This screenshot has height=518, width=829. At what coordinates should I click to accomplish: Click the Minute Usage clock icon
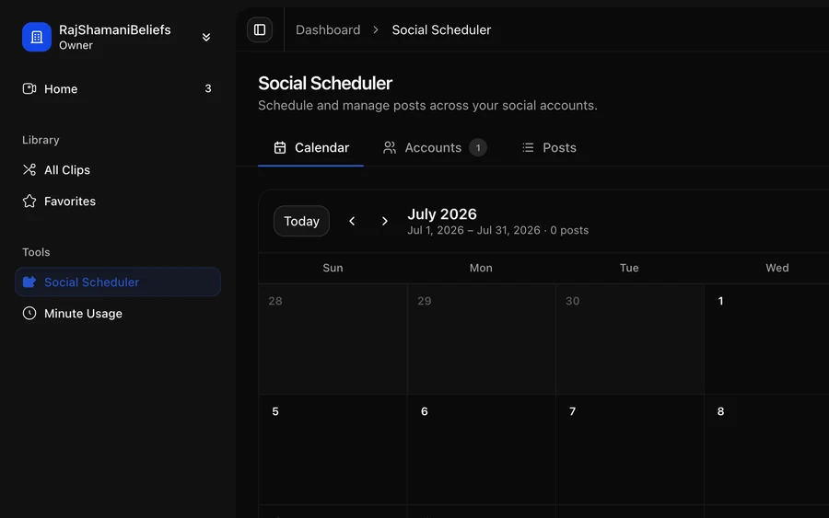pos(29,313)
